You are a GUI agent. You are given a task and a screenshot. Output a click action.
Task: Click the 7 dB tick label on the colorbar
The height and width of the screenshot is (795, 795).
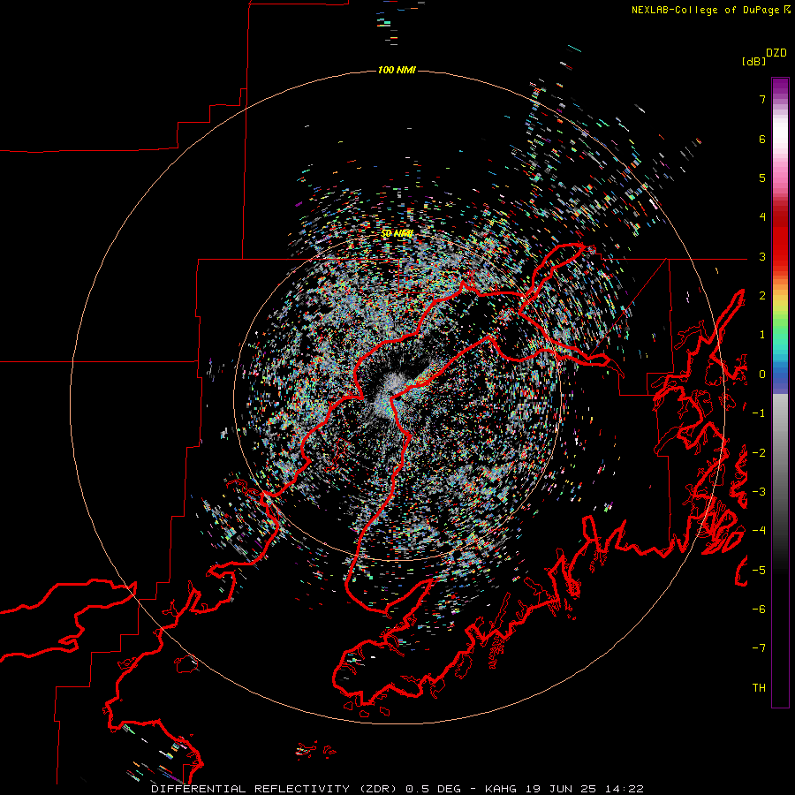click(x=762, y=99)
